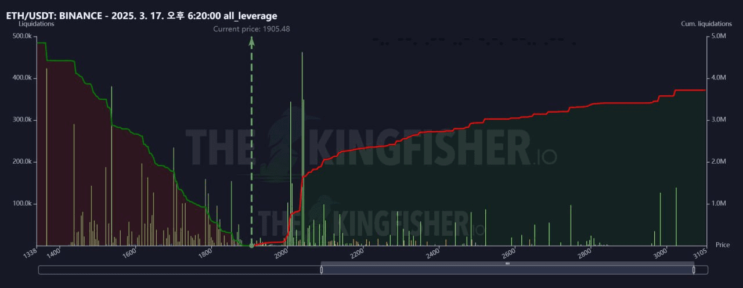Click the 1800 price axis label
743x288 pixels.
click(x=205, y=252)
